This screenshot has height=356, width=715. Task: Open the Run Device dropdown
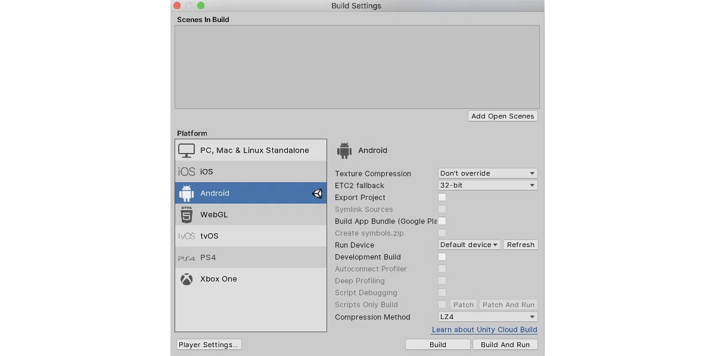point(469,245)
